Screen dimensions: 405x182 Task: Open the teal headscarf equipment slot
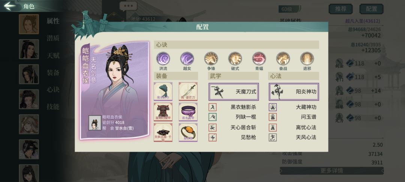pyautogui.click(x=163, y=91)
